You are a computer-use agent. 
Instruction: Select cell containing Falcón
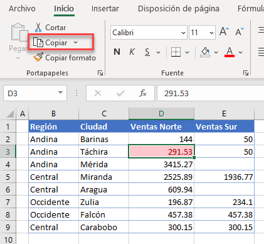(104, 214)
